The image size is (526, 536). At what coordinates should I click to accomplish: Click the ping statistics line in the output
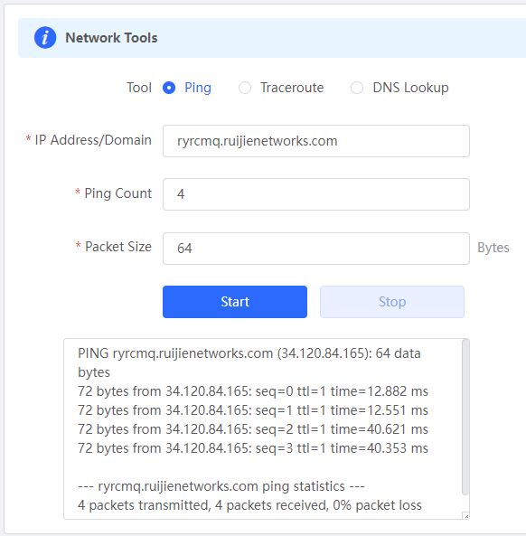click(221, 486)
